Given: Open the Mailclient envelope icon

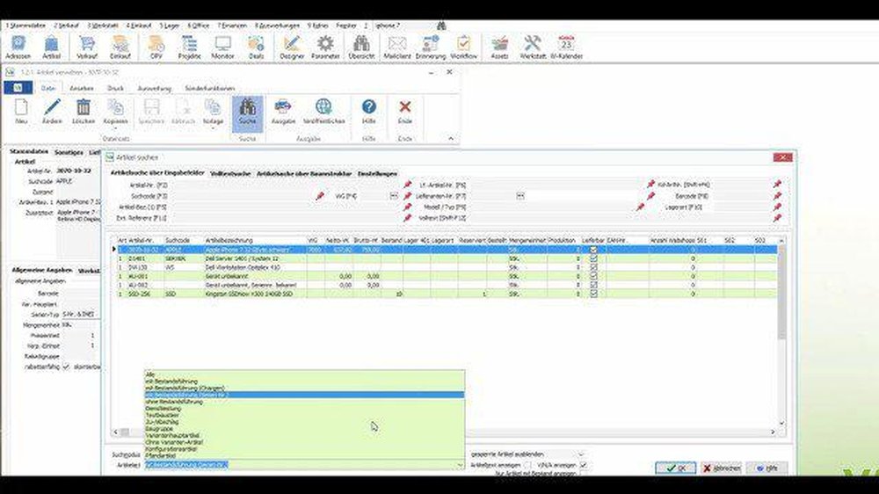Looking at the screenshot, I should pos(397,47).
